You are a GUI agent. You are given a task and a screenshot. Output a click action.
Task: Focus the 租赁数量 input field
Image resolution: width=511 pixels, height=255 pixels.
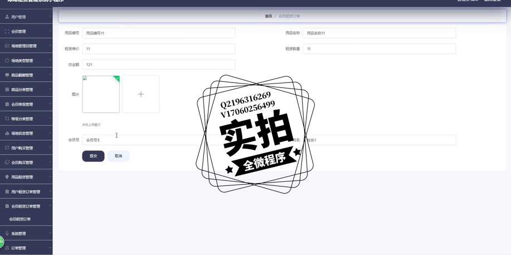coord(379,49)
